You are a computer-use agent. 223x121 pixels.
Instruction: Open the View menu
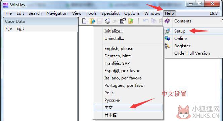pyautogui.click(x=77, y=13)
